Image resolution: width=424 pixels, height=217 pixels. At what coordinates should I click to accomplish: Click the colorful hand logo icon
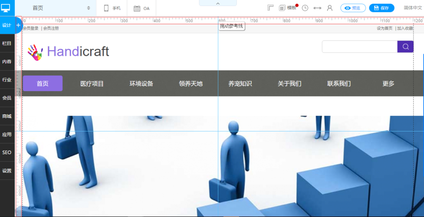(35, 52)
